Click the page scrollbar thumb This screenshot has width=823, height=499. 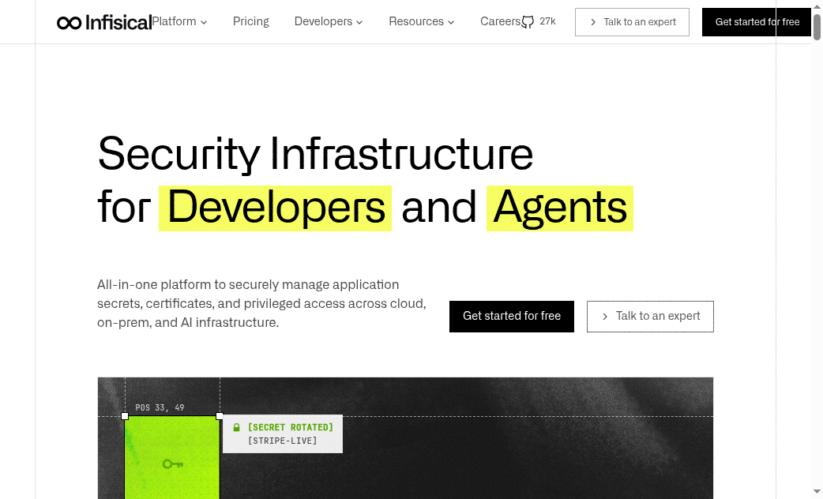tap(817, 26)
